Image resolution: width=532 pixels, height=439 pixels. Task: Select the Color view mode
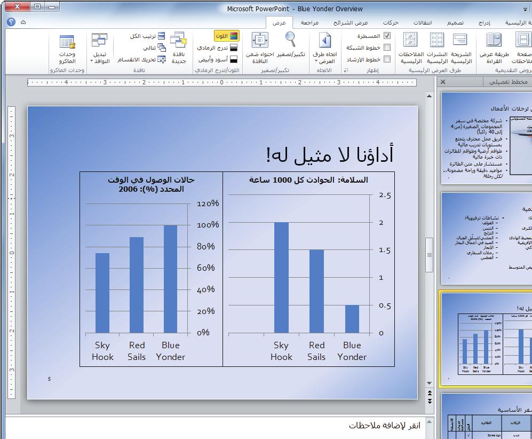click(x=227, y=36)
